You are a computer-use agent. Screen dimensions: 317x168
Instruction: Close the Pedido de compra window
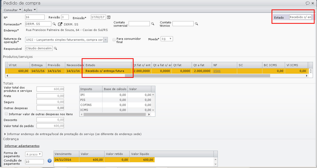coord(313,3)
